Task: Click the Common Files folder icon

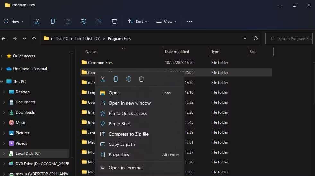Action: 84,62
